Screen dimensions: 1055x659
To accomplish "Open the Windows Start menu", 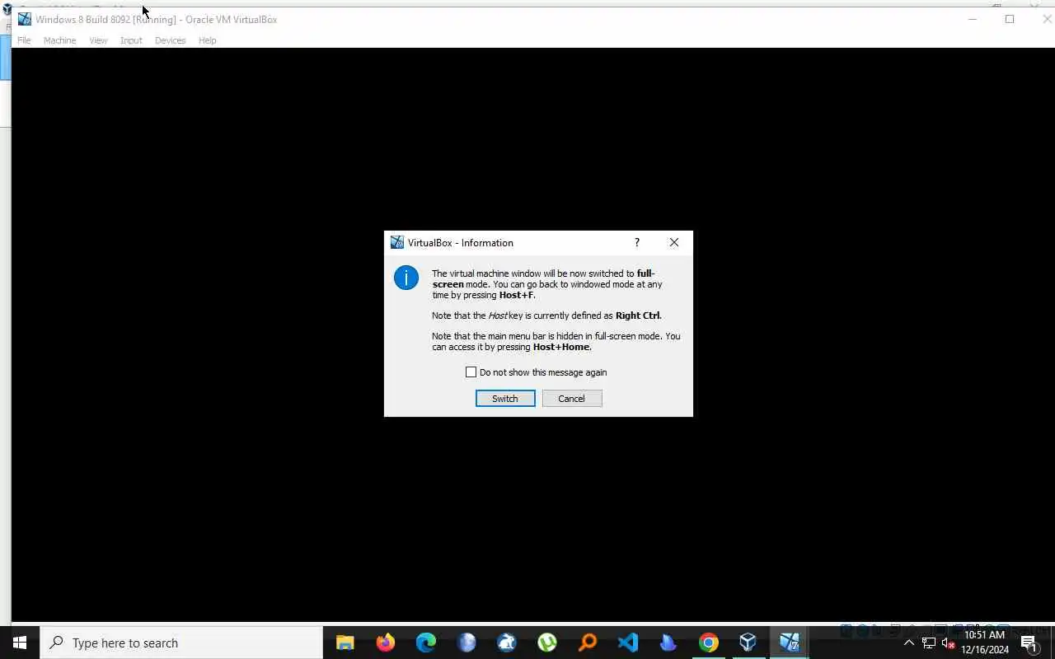I will [x=20, y=643].
